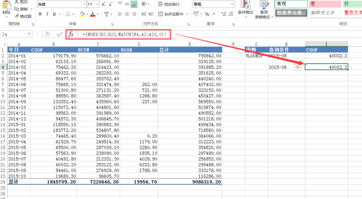Open Format as Table (套用表格格式)
The height and width of the screenshot is (199, 362).
pyautogui.click(x=264, y=9)
